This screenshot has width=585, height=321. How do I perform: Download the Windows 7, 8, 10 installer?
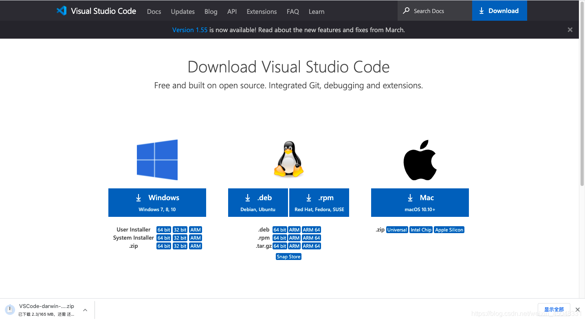[157, 203]
